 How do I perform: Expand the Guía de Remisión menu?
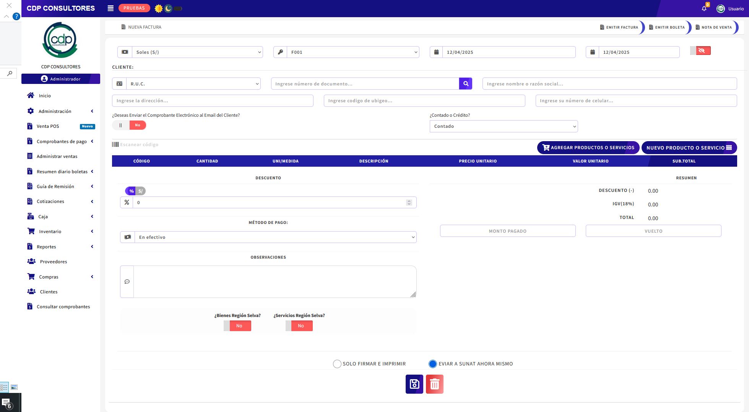55,186
